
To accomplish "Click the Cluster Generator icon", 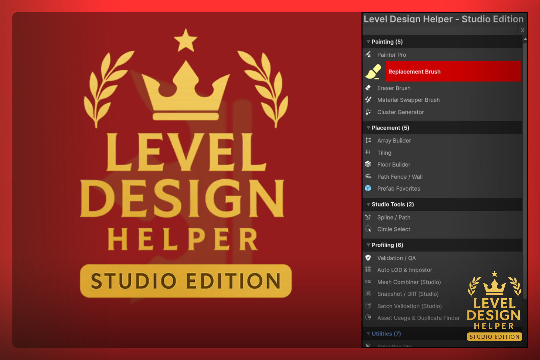I will pyautogui.click(x=368, y=112).
